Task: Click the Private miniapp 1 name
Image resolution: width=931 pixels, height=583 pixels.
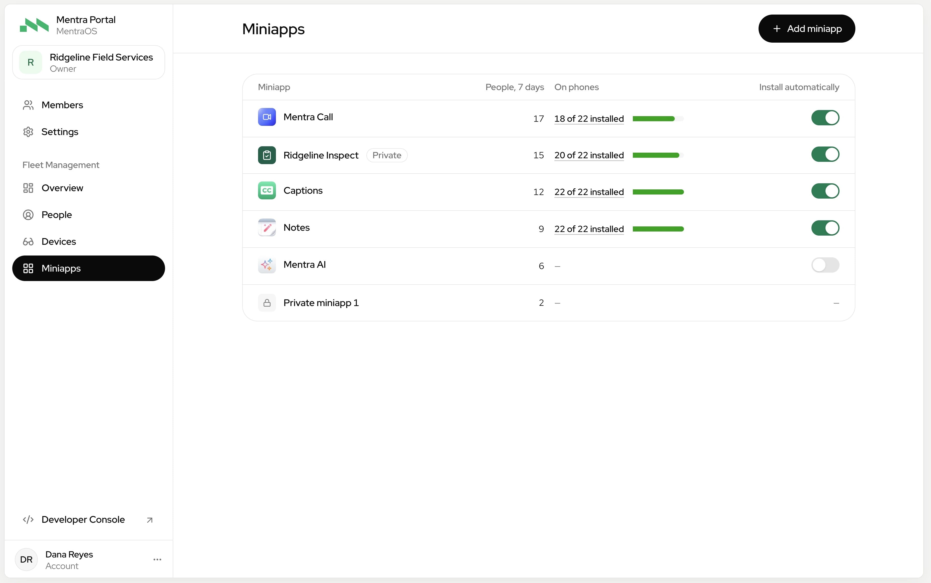Action: point(321,303)
